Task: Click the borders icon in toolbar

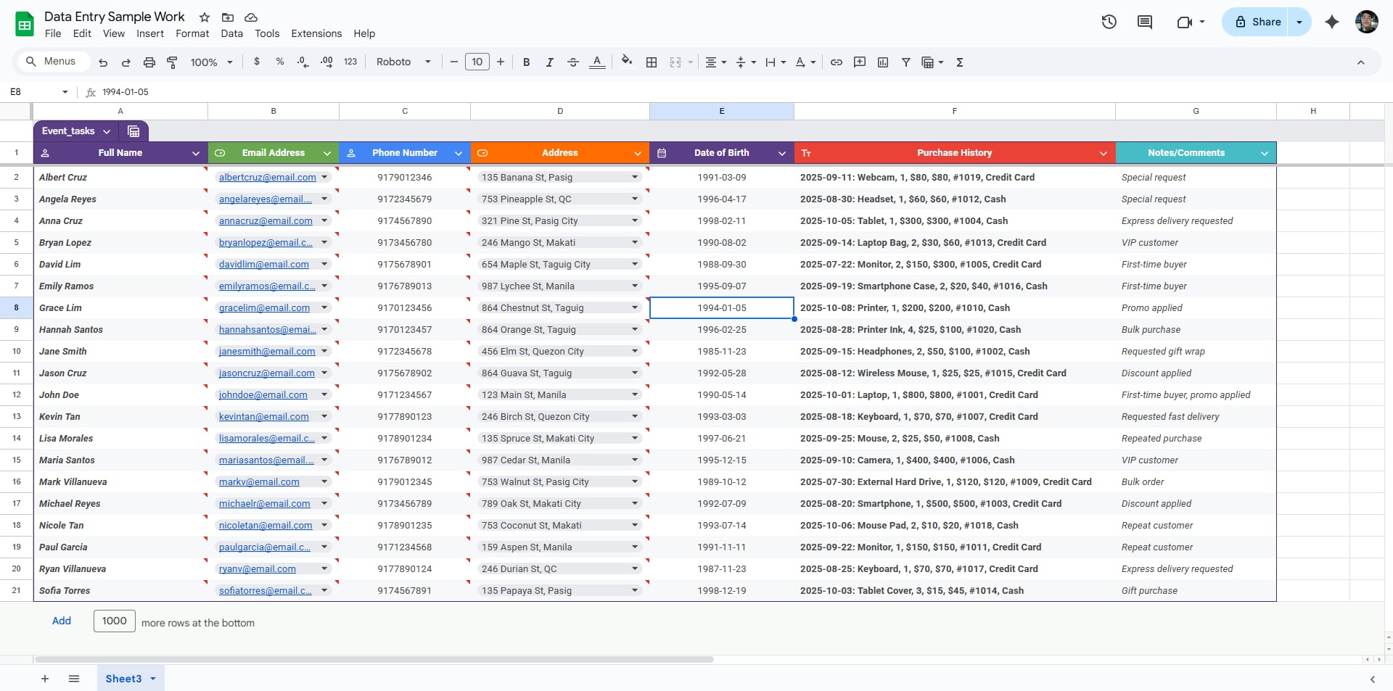Action: (x=652, y=62)
